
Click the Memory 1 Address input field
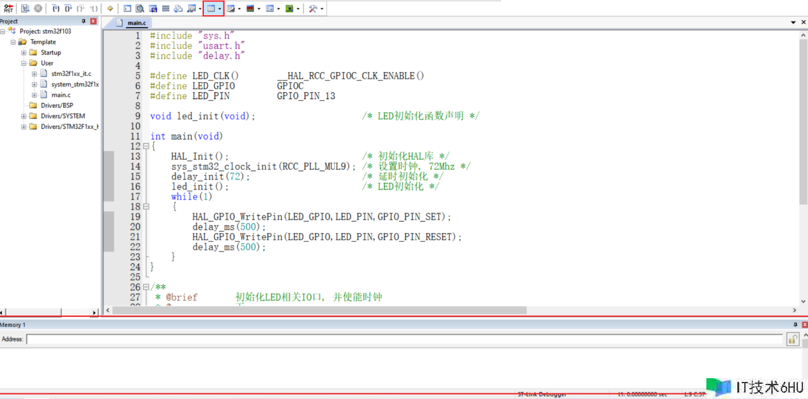[404, 340]
